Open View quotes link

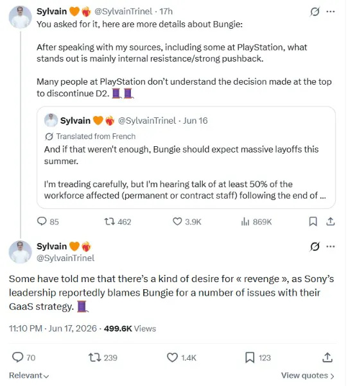point(308,376)
